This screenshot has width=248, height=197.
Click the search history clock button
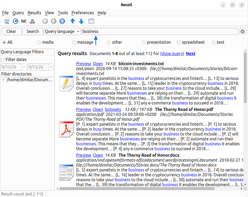[243, 31]
